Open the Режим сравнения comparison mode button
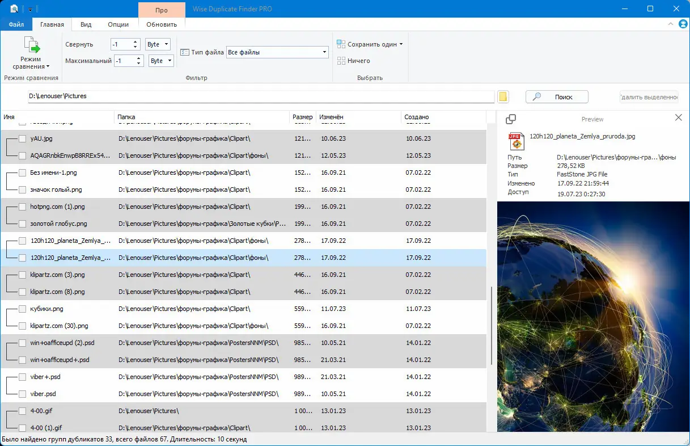The image size is (690, 446). pyautogui.click(x=31, y=53)
